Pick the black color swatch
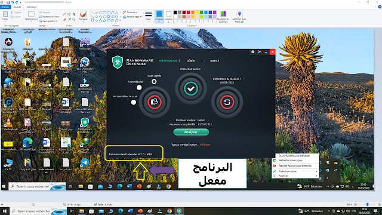Screen dimensions: 382x215 click(x=175, y=12)
